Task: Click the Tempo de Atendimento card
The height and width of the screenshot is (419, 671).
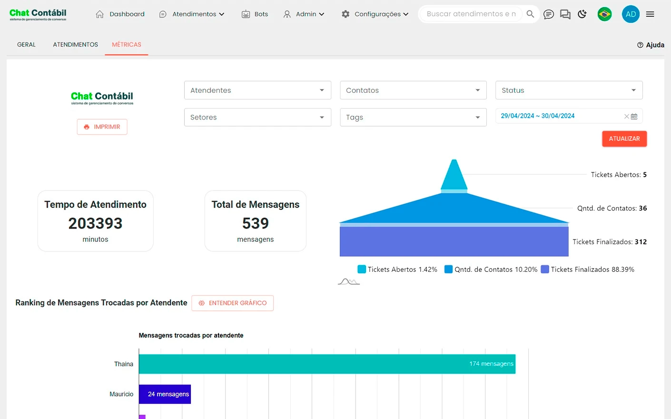Action: coord(95,221)
